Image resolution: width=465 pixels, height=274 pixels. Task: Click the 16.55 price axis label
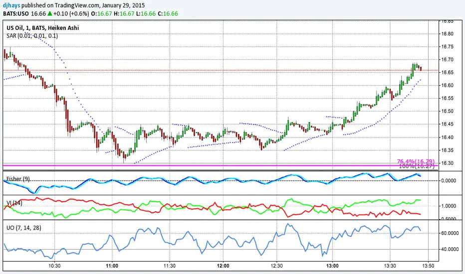pyautogui.click(x=447, y=98)
